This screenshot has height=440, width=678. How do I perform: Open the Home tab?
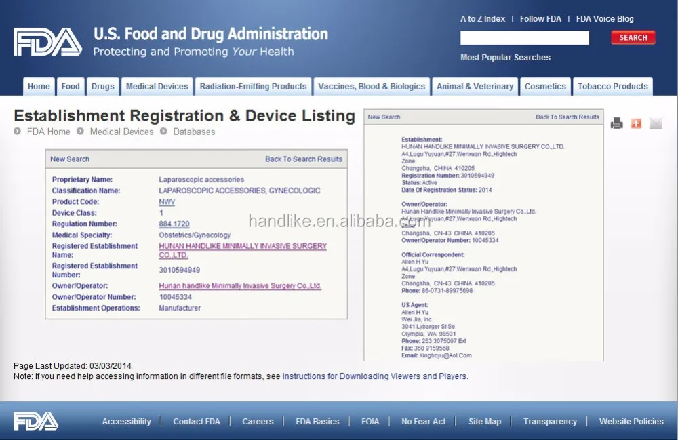[x=39, y=87]
